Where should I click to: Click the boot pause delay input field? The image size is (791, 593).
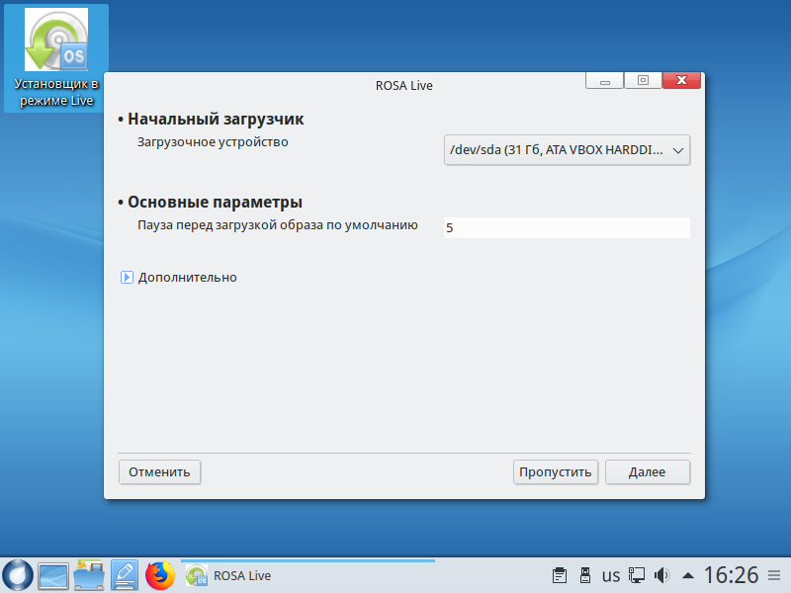tap(567, 227)
